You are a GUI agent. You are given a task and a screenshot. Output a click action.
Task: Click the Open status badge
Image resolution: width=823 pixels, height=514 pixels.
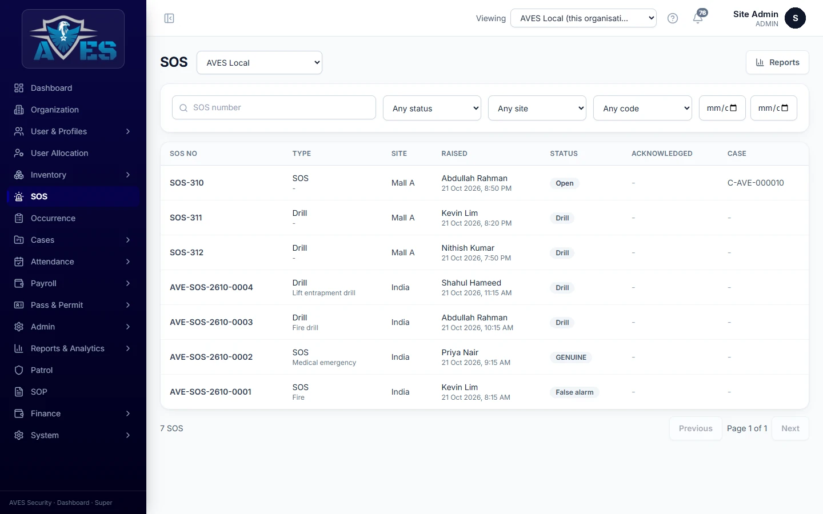pyautogui.click(x=565, y=183)
